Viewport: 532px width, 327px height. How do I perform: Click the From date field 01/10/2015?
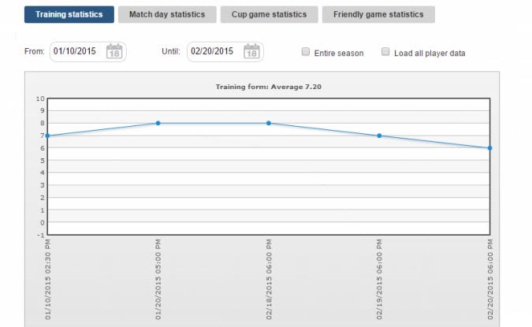(x=87, y=51)
